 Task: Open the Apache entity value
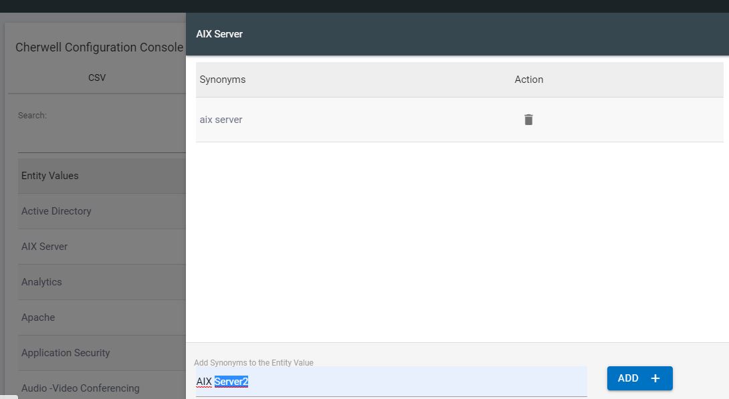pos(38,317)
